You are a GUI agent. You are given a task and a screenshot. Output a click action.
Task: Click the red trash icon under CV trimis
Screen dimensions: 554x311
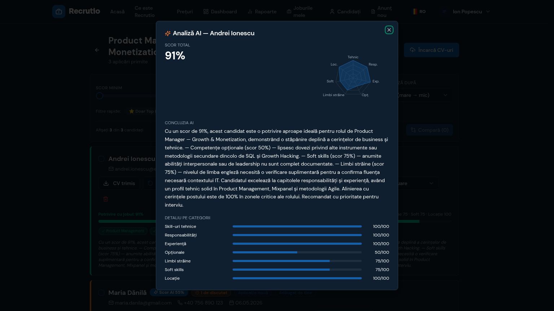point(106,199)
